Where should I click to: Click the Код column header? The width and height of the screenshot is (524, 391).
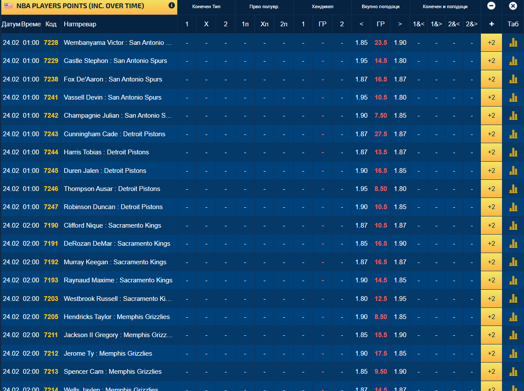[x=51, y=24]
